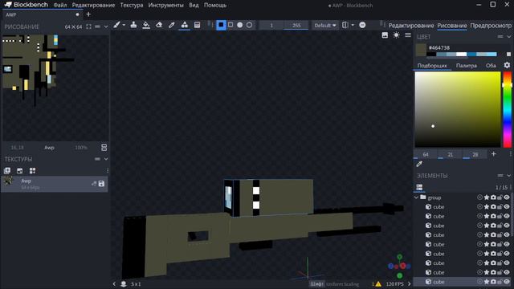
Task: Click the main color swatch #464738
Action: [x=421, y=50]
